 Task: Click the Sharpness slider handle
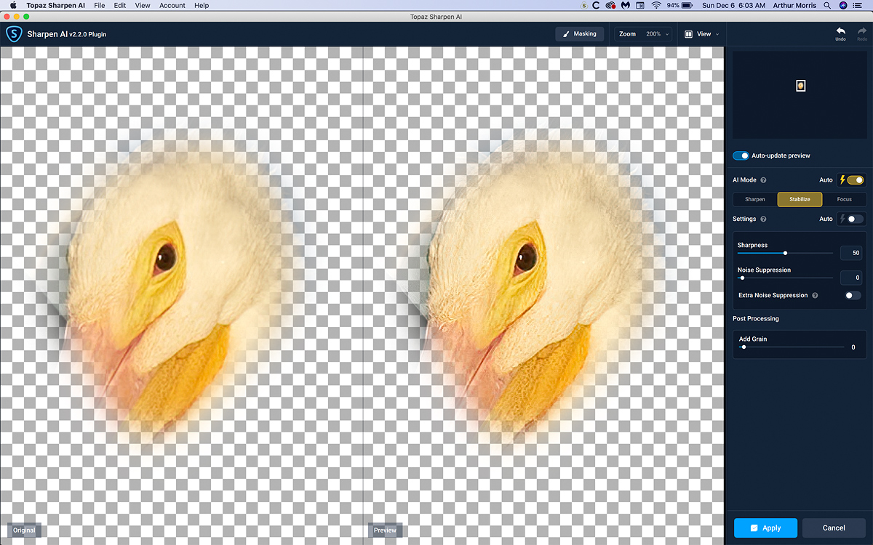[785, 253]
